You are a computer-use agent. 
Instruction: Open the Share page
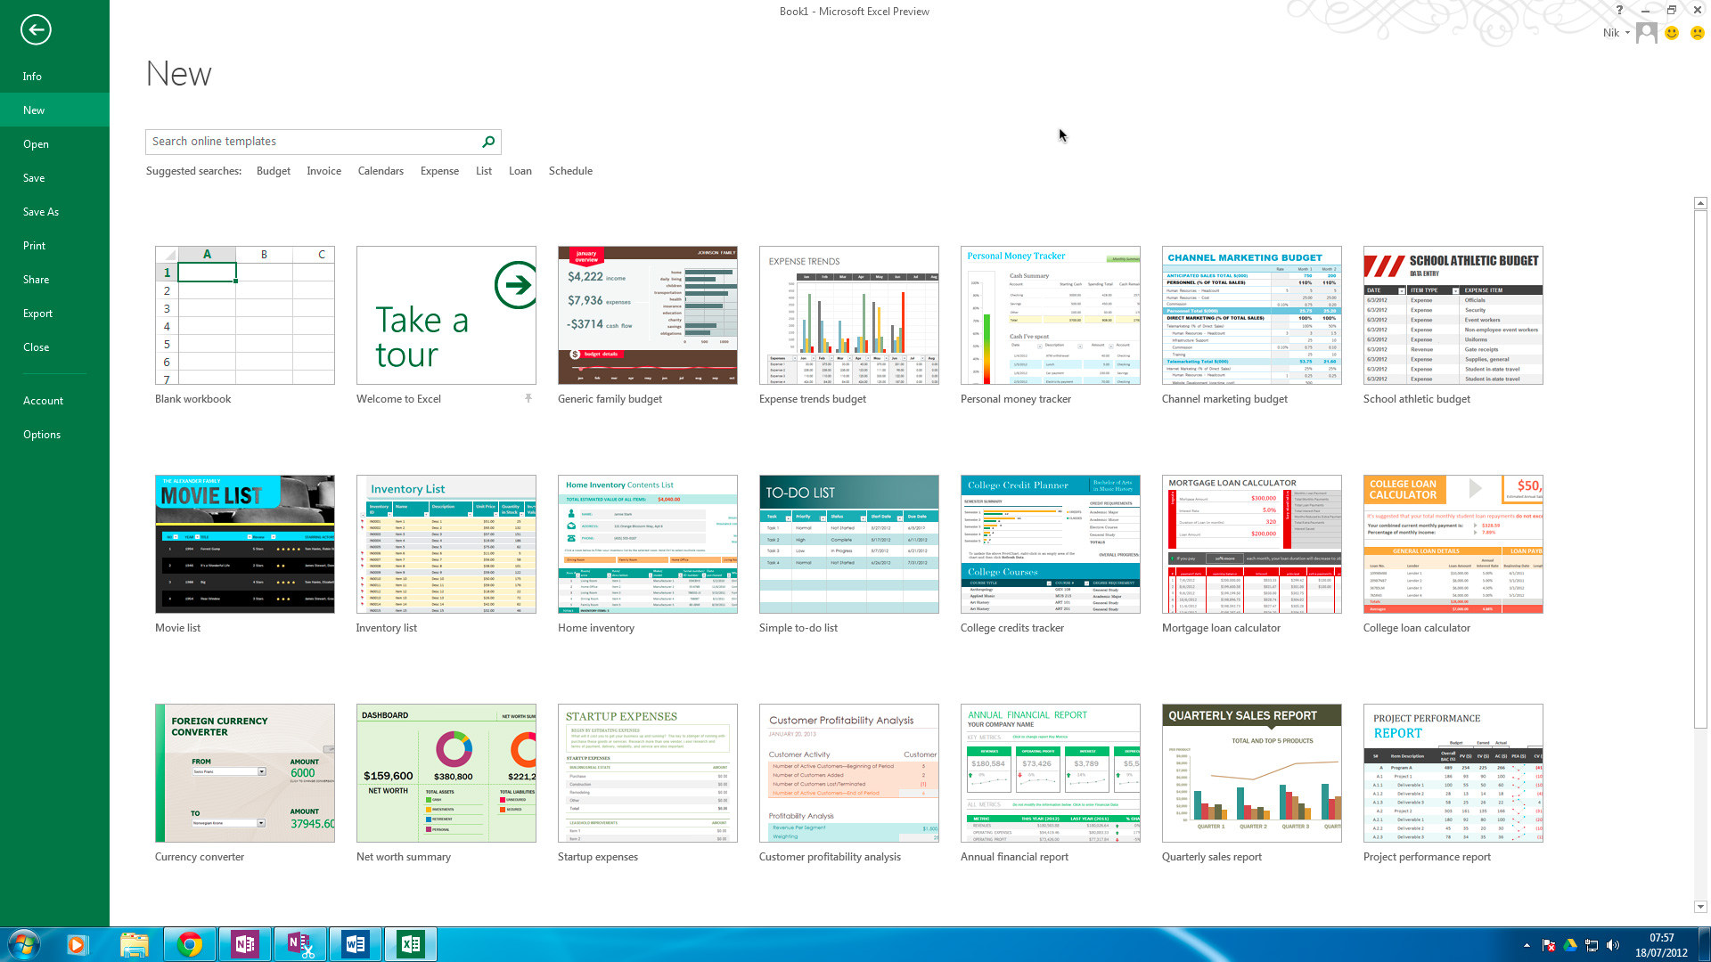click(x=54, y=280)
